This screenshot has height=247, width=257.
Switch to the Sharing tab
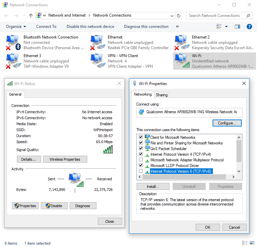(161, 95)
